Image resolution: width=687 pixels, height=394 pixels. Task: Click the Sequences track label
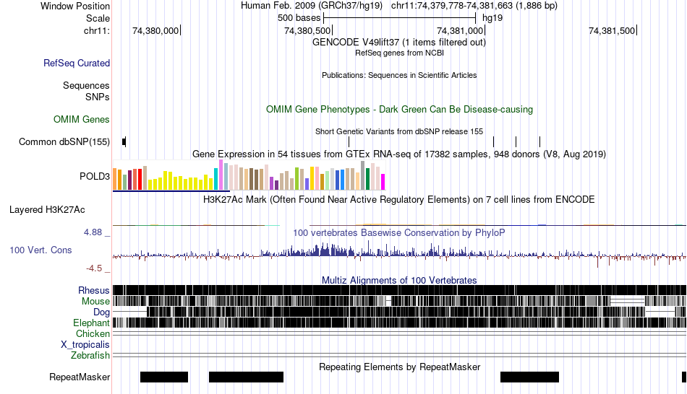tap(86, 85)
